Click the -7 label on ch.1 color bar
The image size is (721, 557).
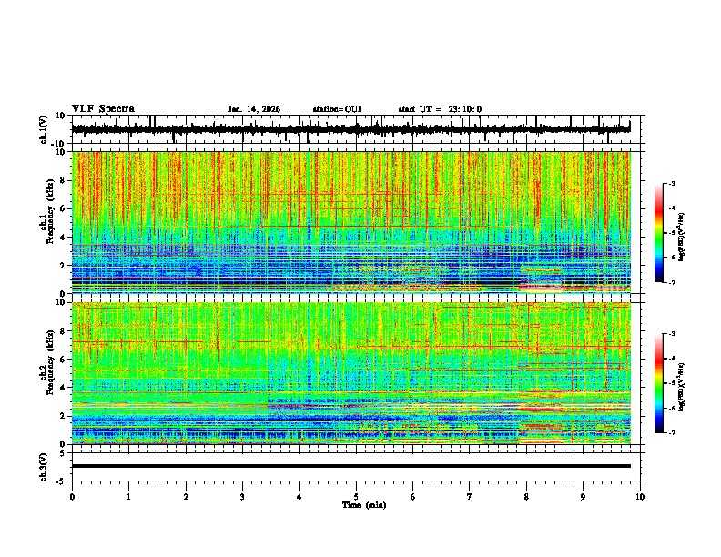click(672, 282)
